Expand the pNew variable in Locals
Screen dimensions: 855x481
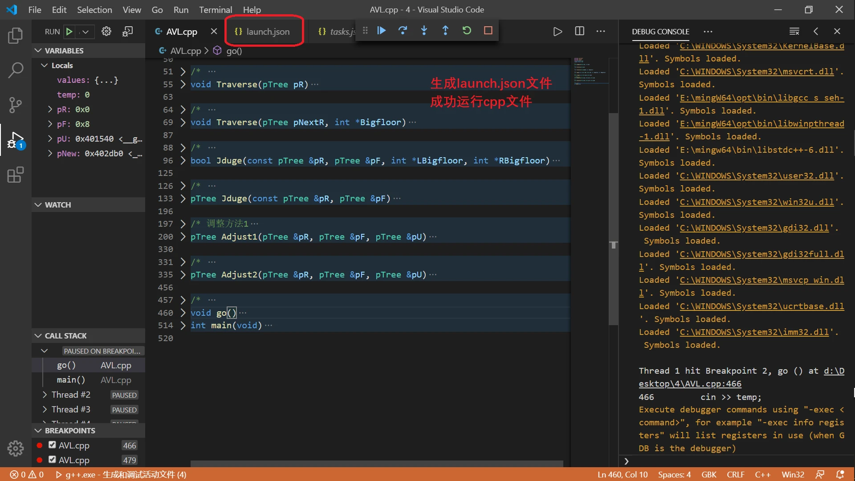pyautogui.click(x=50, y=153)
